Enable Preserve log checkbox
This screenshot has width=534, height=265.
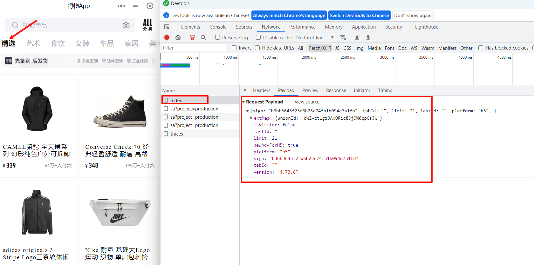click(218, 37)
